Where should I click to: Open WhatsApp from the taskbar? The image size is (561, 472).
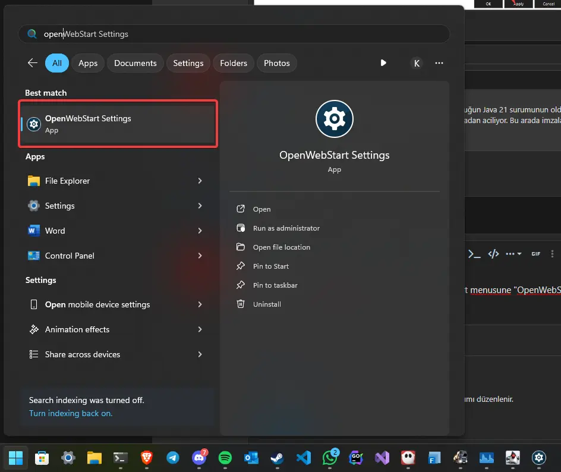(330, 458)
